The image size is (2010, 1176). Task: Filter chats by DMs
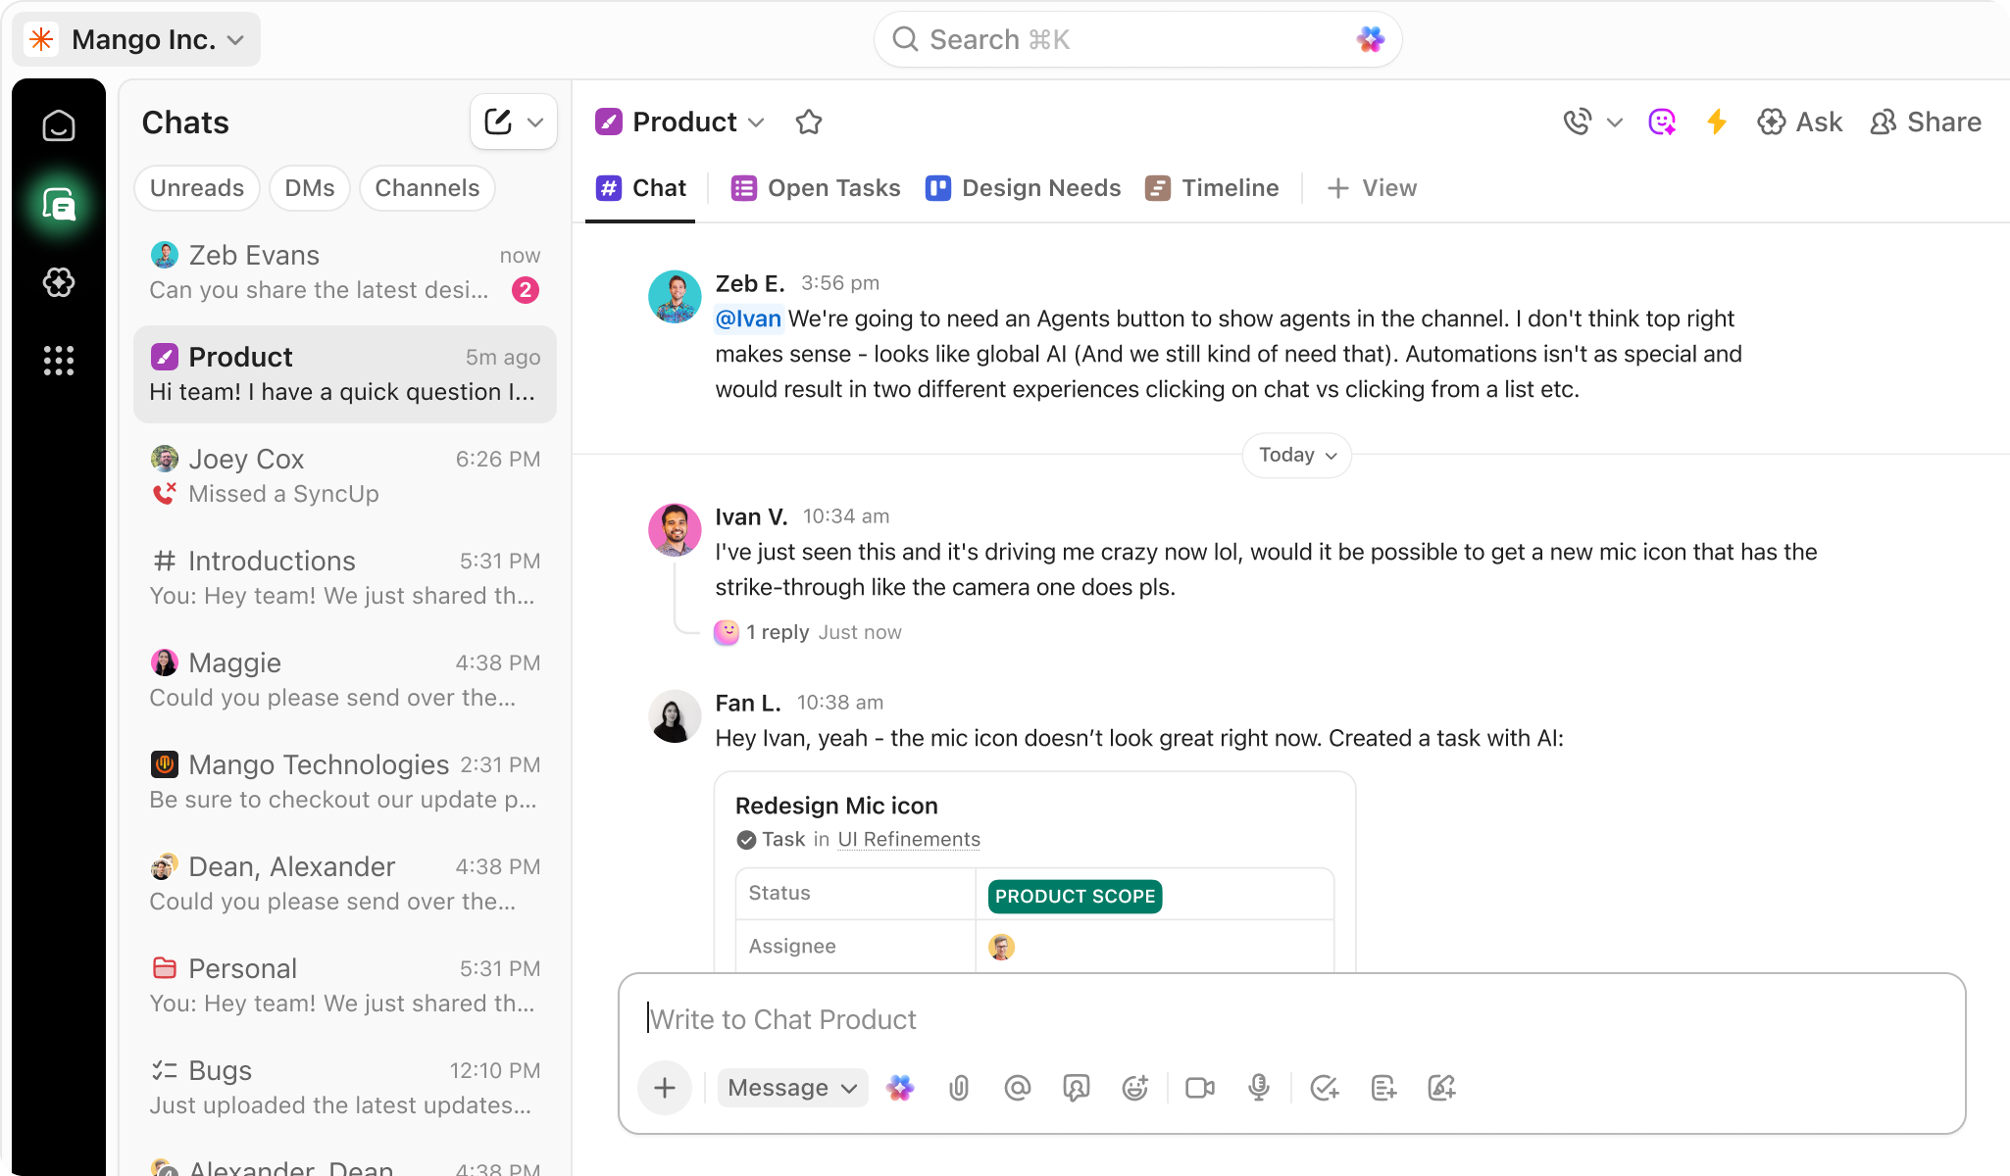(309, 187)
